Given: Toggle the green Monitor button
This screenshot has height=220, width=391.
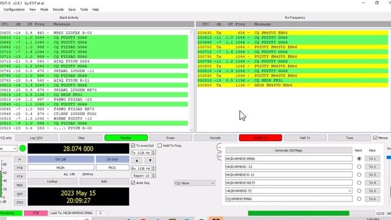Looking at the screenshot, I should 126,137.
